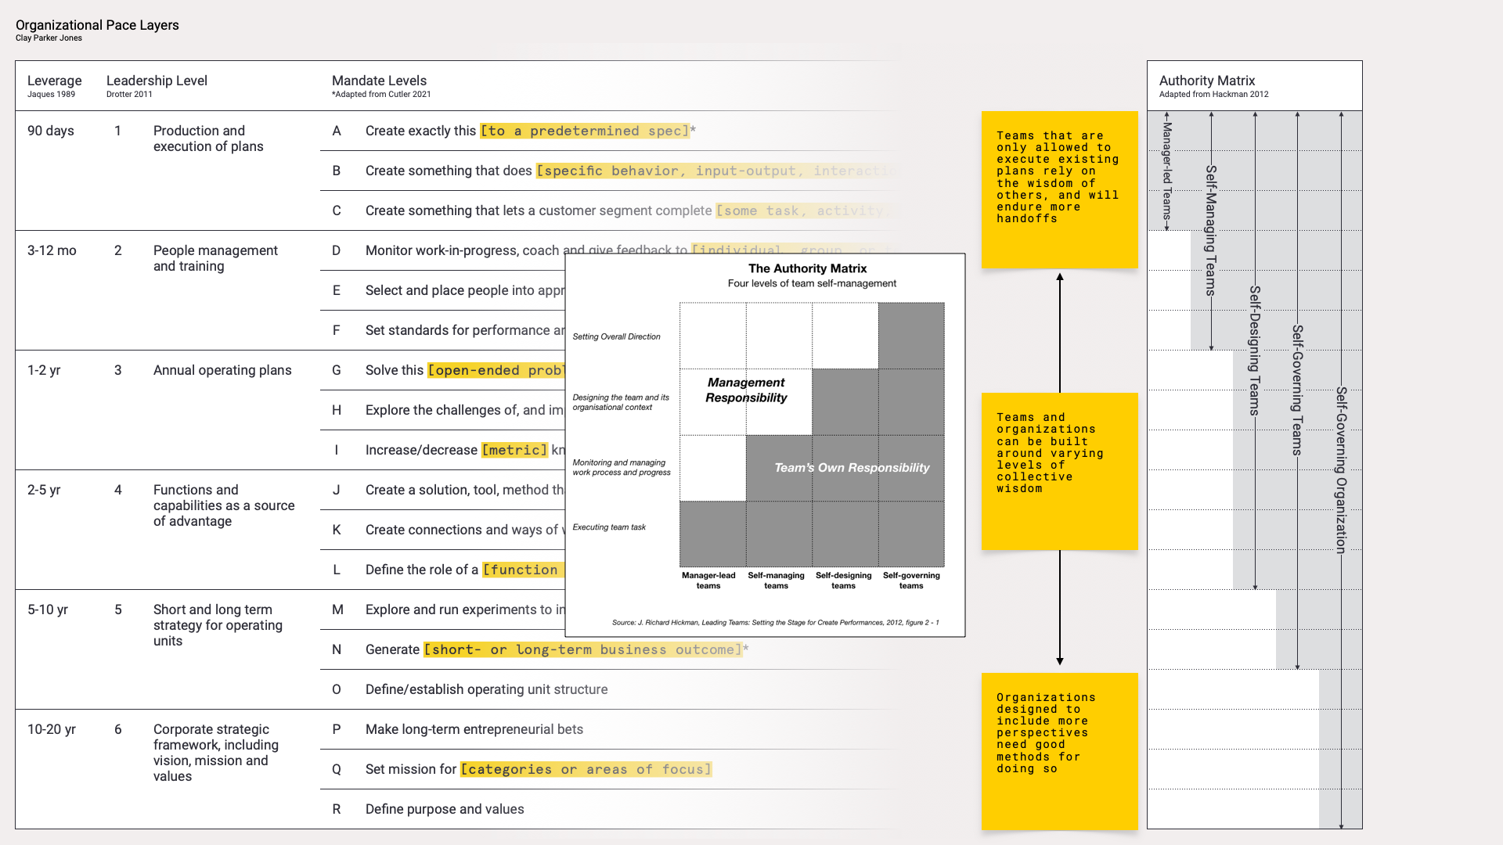This screenshot has height=845, width=1503.
Task: Click the Team's Own Responsibility label in figure
Action: coord(851,468)
